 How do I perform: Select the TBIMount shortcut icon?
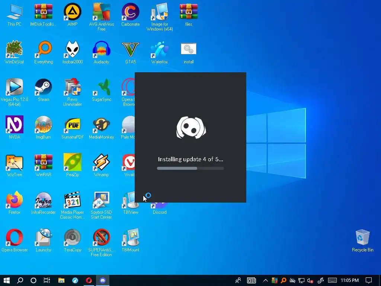coord(131,237)
